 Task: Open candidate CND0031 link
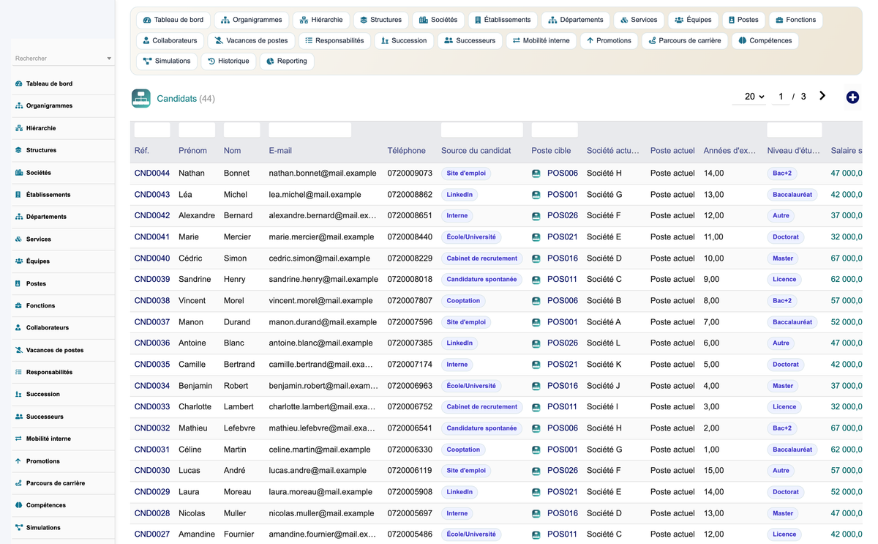[x=152, y=450]
